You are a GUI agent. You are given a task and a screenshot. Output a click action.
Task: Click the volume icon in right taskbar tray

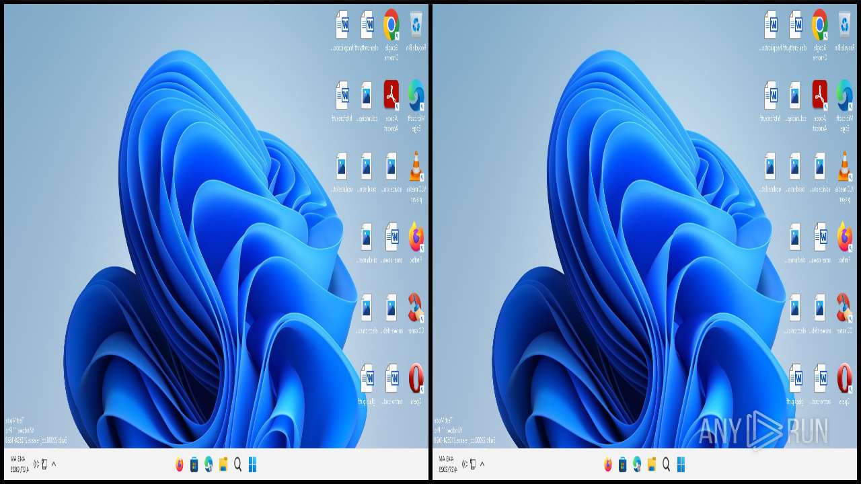coord(465,464)
